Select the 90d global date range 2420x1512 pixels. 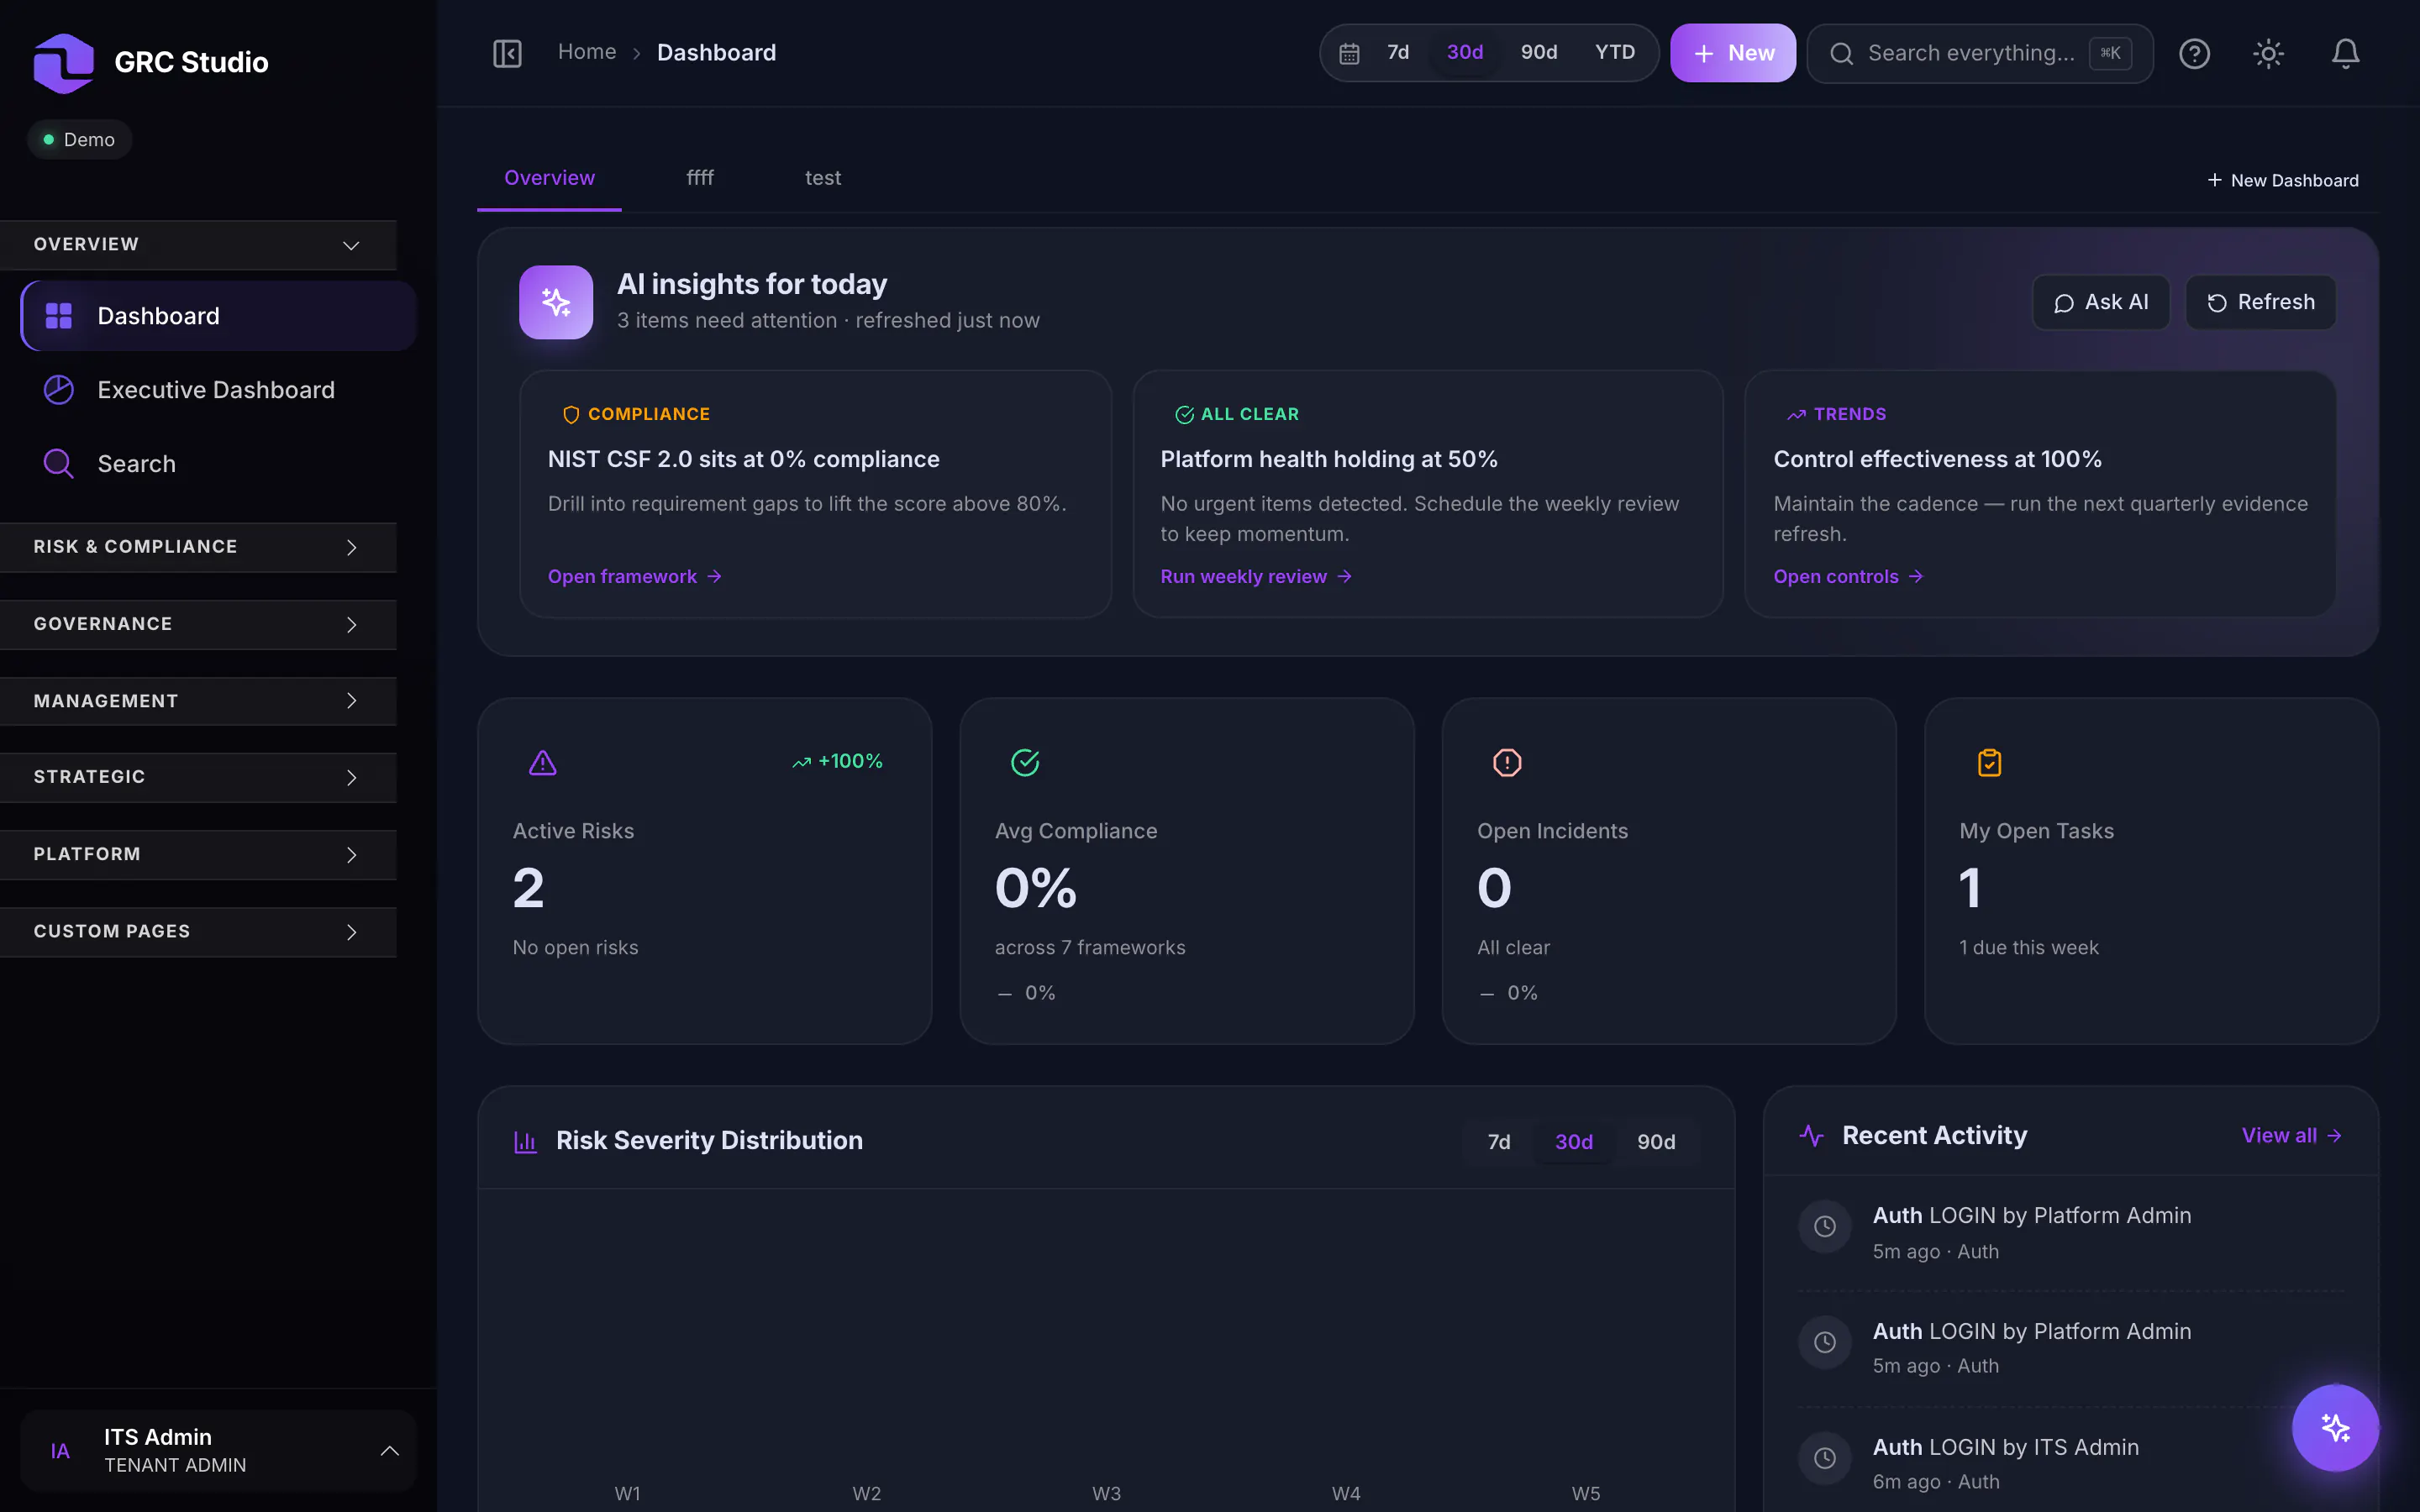pyautogui.click(x=1539, y=52)
